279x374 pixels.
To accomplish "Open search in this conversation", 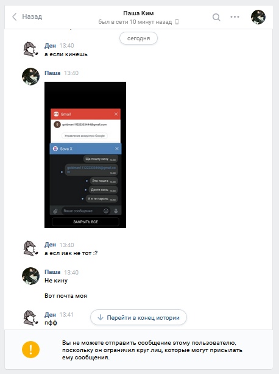I will coord(216,17).
